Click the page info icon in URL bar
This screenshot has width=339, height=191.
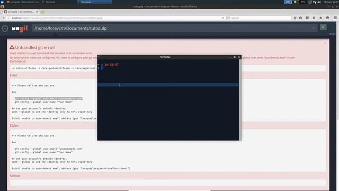(8, 18)
